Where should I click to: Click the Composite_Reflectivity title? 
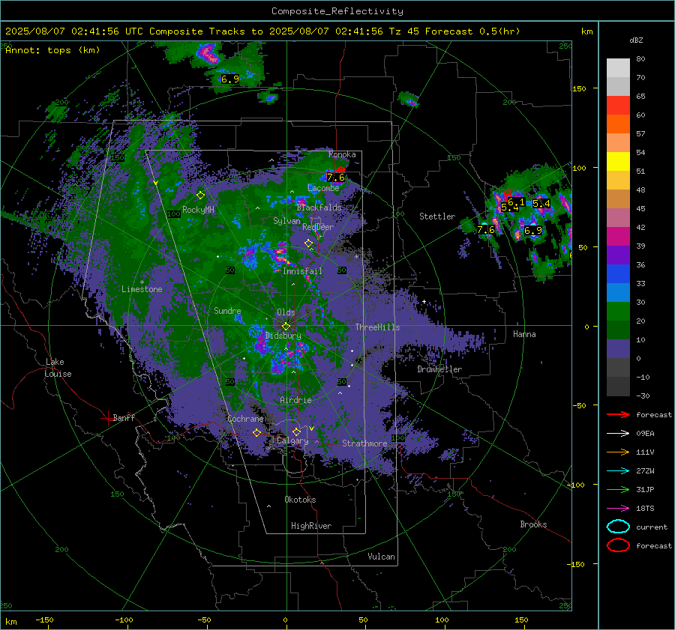(337, 11)
